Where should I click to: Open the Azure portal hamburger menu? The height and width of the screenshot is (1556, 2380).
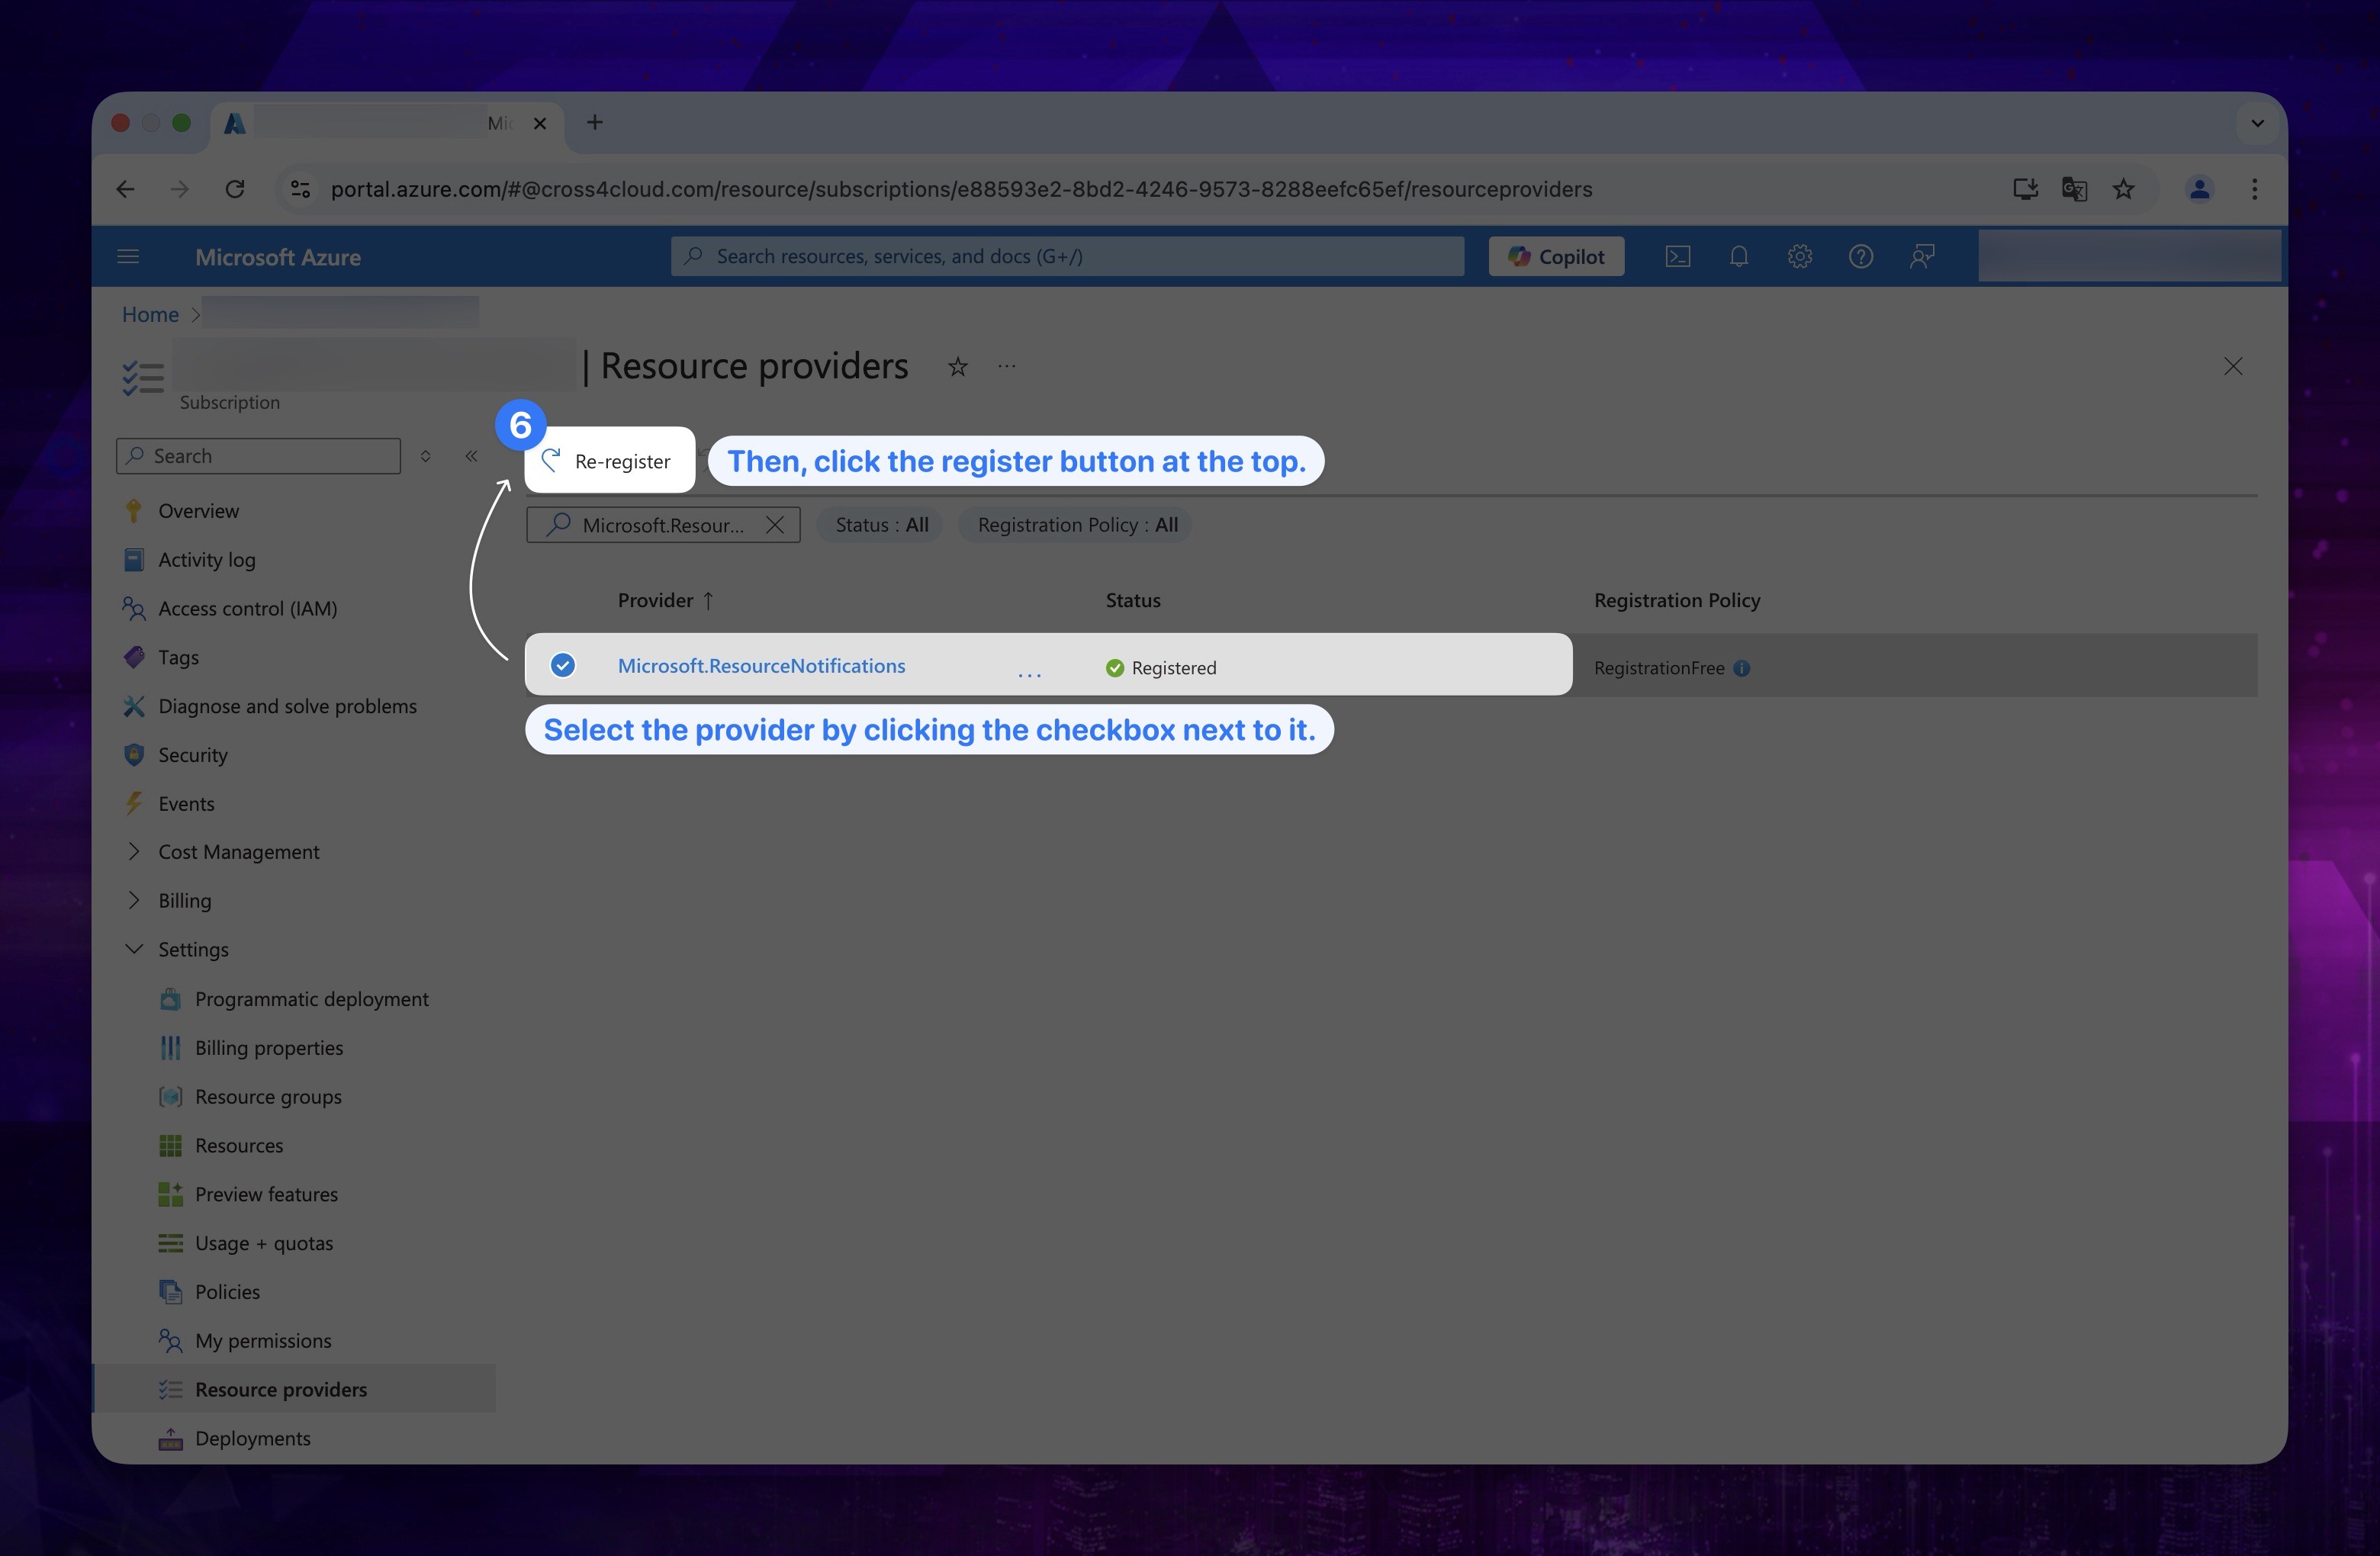tap(128, 257)
